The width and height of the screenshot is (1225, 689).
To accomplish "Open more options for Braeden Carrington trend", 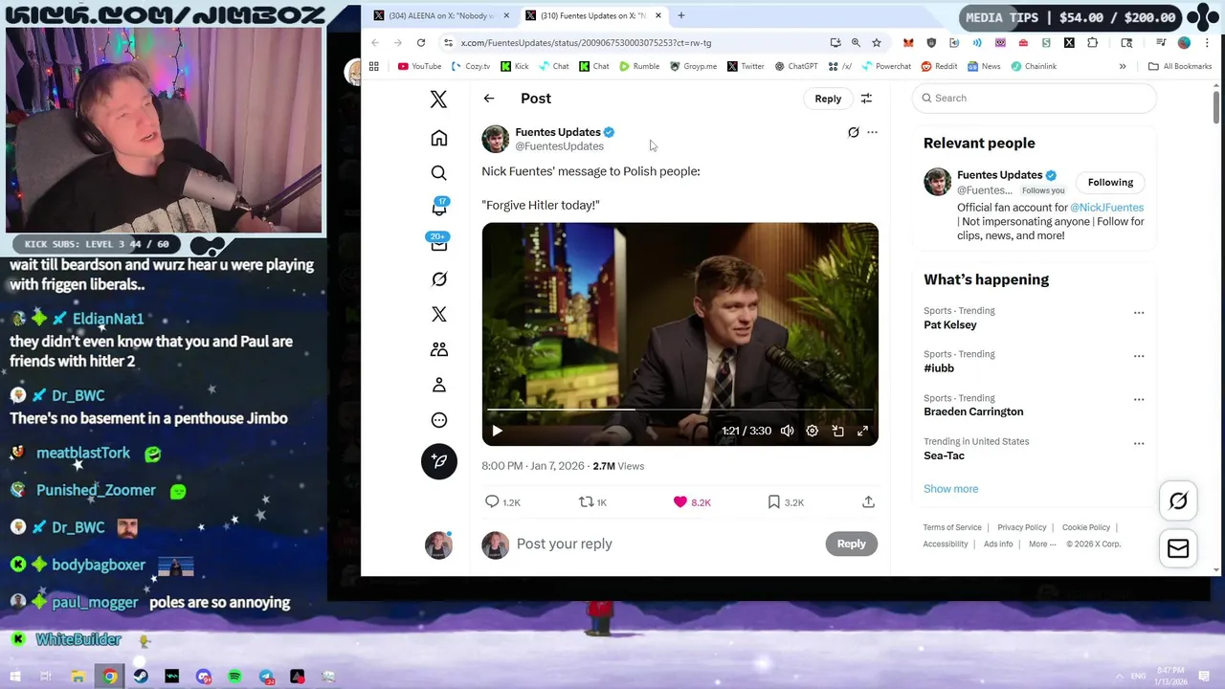I will (1139, 400).
